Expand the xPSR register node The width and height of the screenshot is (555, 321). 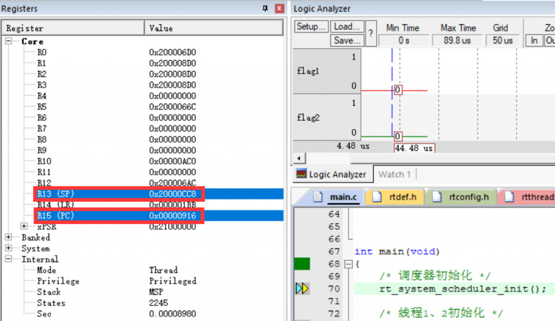click(x=24, y=226)
